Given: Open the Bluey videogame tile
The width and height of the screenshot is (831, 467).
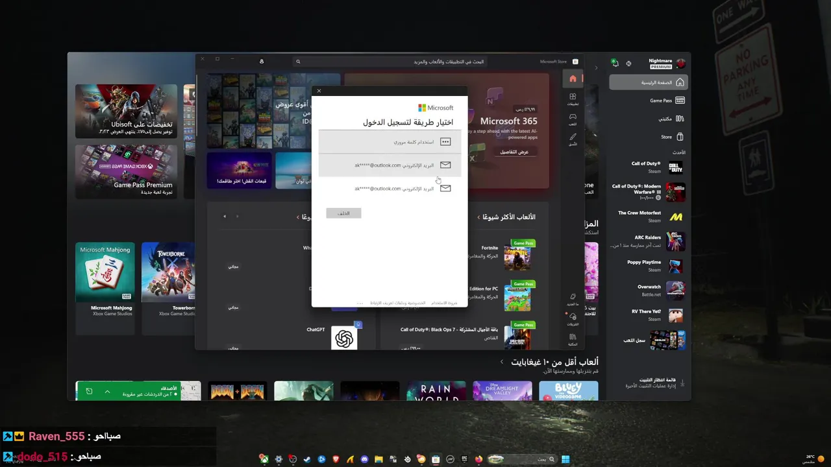Looking at the screenshot, I should pyautogui.click(x=568, y=390).
